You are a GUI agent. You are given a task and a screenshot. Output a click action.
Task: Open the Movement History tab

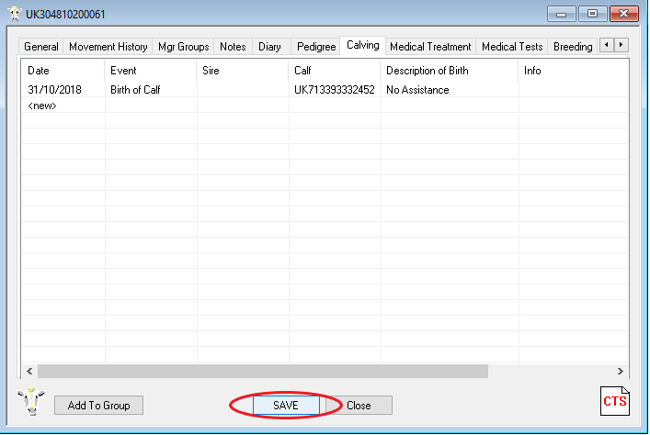[x=108, y=47]
